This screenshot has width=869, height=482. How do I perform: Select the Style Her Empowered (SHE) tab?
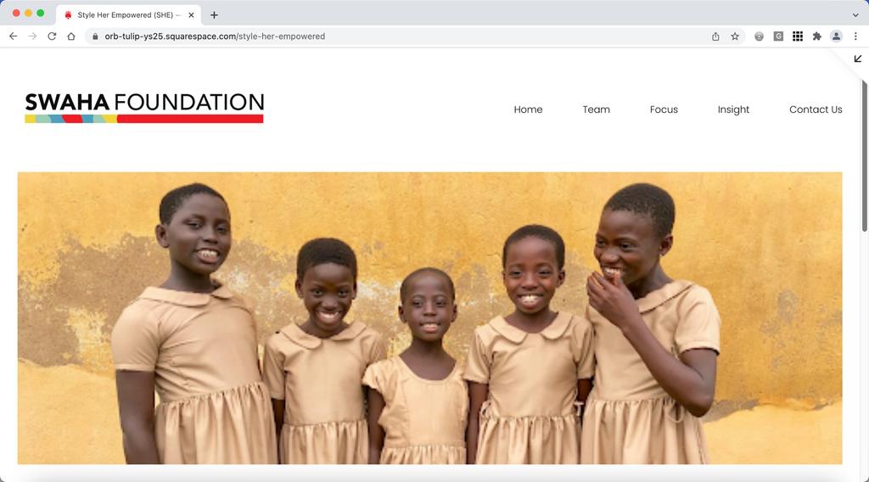click(x=129, y=15)
